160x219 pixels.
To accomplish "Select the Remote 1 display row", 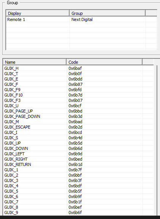I will (x=81, y=19).
